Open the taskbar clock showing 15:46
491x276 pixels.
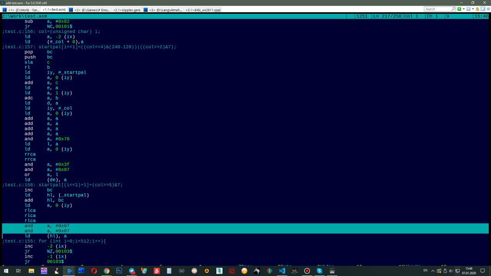(469, 271)
